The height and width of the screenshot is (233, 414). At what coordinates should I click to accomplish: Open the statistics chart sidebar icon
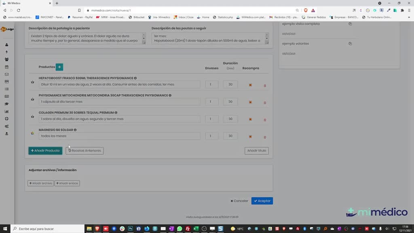6,112
